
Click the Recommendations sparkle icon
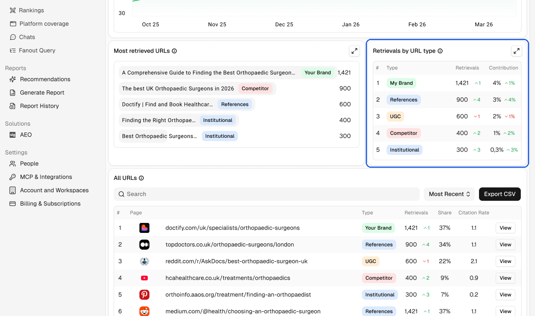[13, 79]
